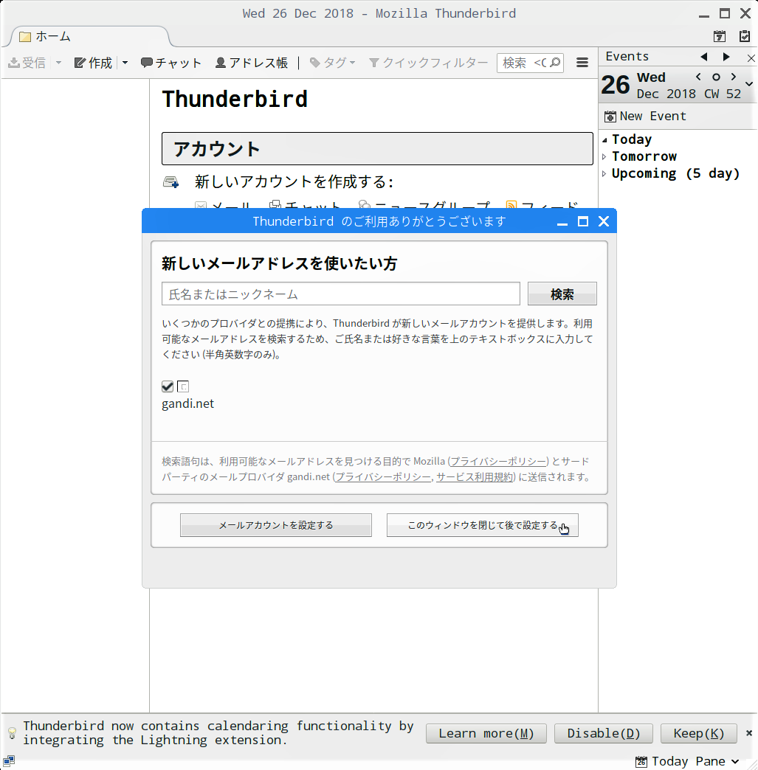Viewport: 758px width, 770px height.
Task: Click the 氏名またはニックネーム name input field
Action: pyautogui.click(x=341, y=294)
